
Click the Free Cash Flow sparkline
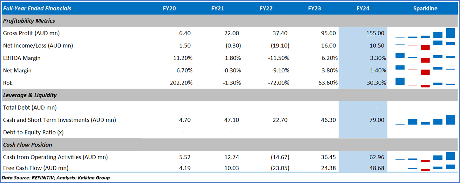coord(425,167)
